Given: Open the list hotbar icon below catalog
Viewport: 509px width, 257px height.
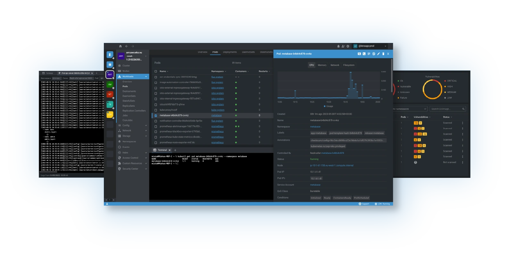Looking at the screenshot, I should (110, 64).
